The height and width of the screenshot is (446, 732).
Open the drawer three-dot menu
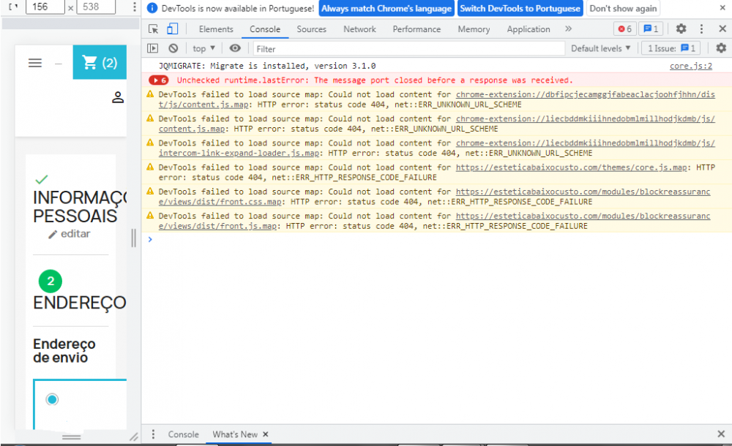(153, 434)
